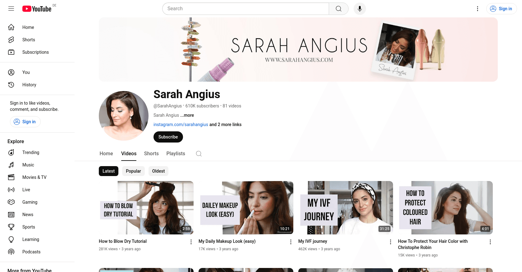The image size is (522, 272).
Task: Go to Trending in Explore
Action: pyautogui.click(x=30, y=152)
